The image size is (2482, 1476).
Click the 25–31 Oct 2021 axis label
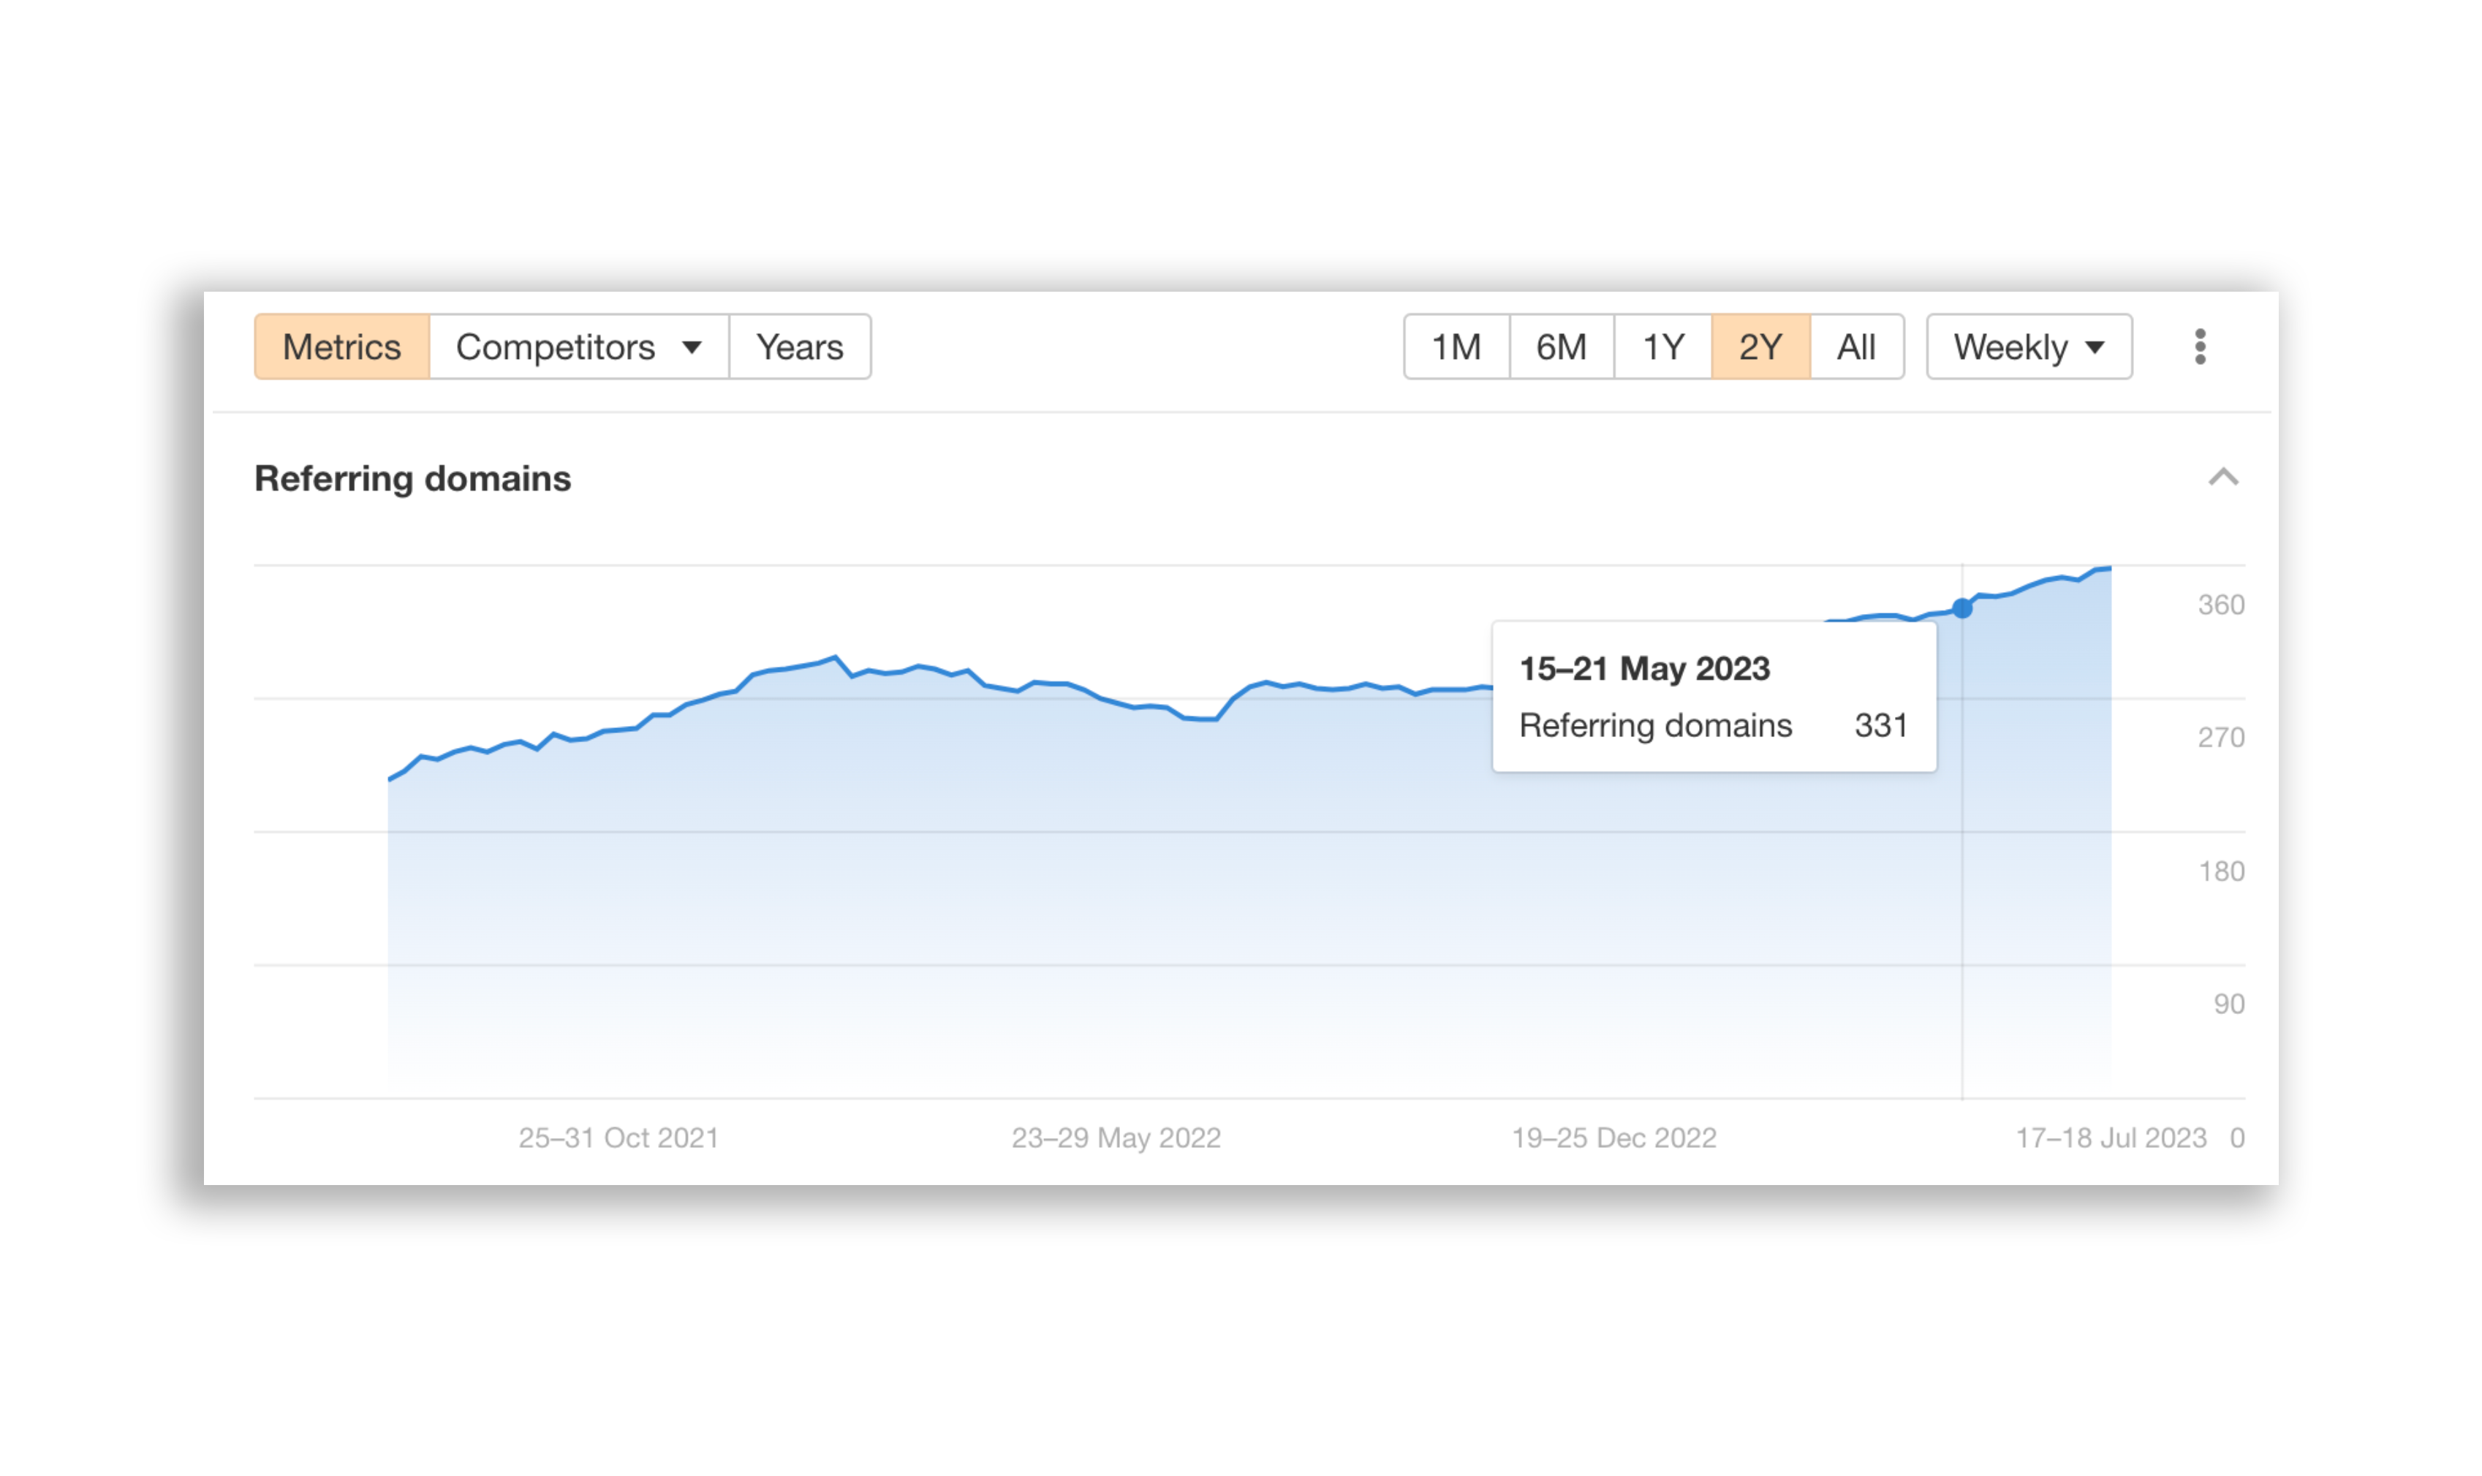click(x=618, y=1137)
